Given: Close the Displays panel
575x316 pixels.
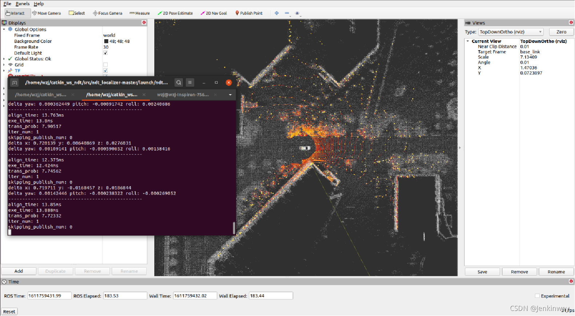Looking at the screenshot, I should (144, 23).
